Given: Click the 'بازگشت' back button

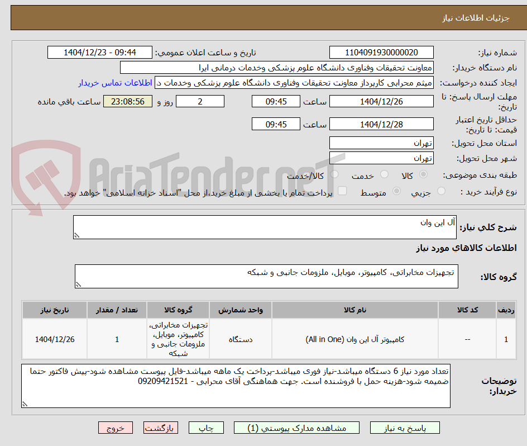Looking at the screenshot, I should pos(161,428).
